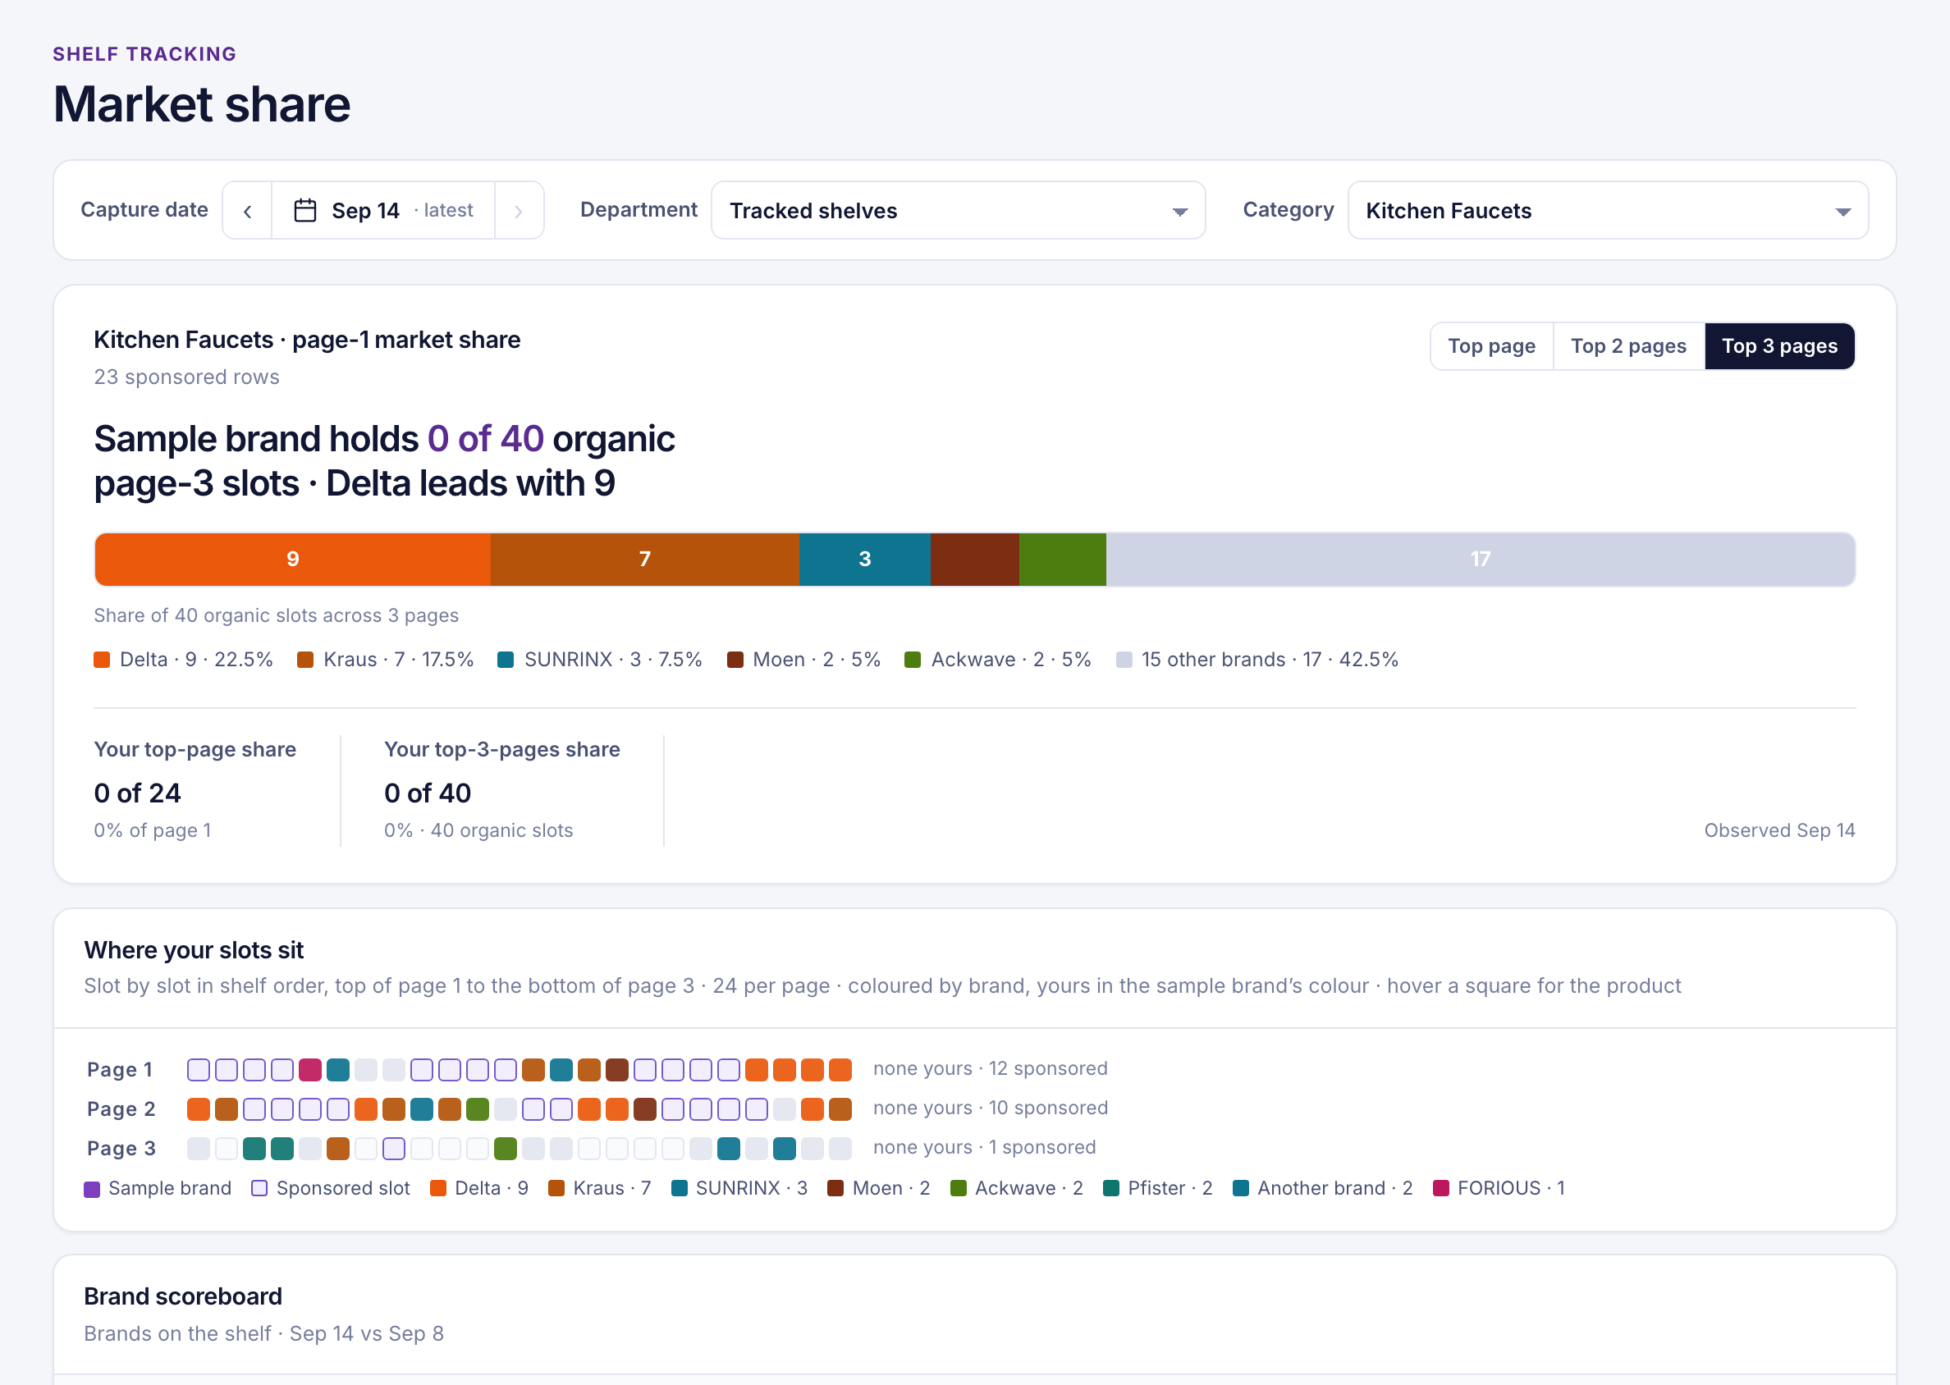1950x1385 pixels.
Task: Select the Top 3 pages tab
Action: (x=1778, y=346)
